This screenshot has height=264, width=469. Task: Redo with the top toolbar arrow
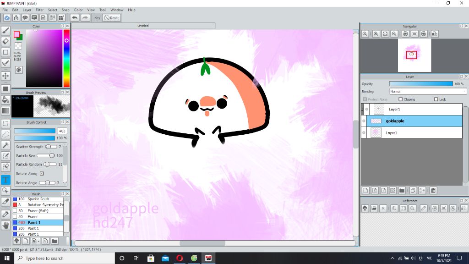click(85, 18)
